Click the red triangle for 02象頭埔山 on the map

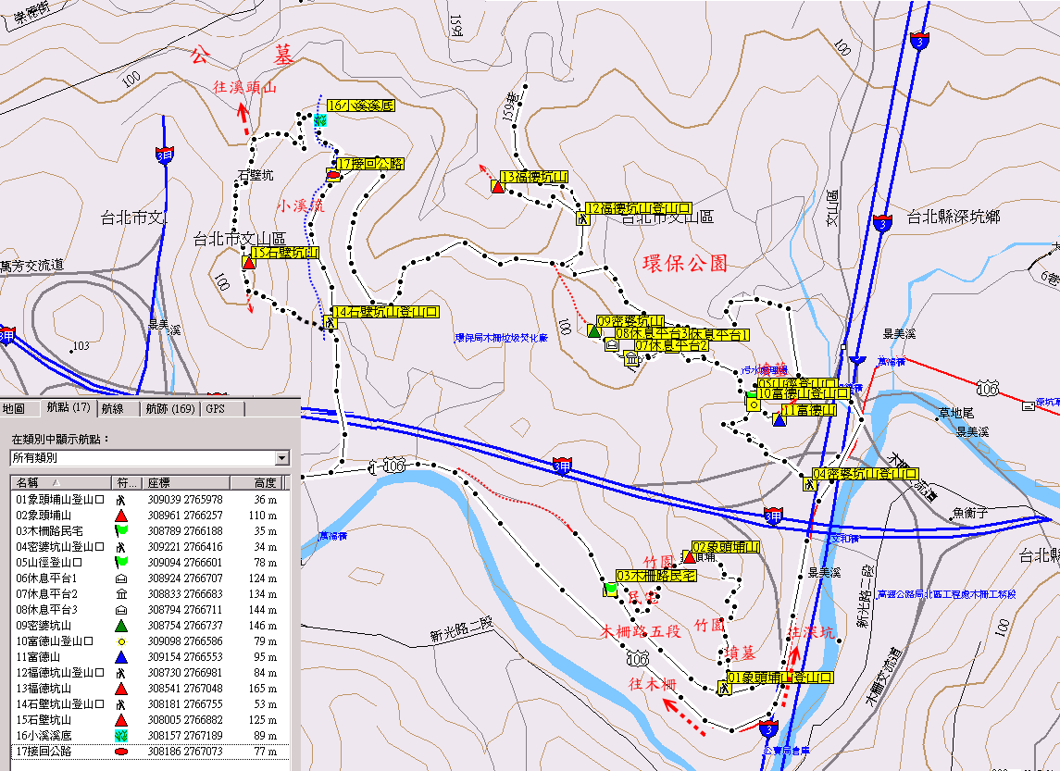click(688, 557)
